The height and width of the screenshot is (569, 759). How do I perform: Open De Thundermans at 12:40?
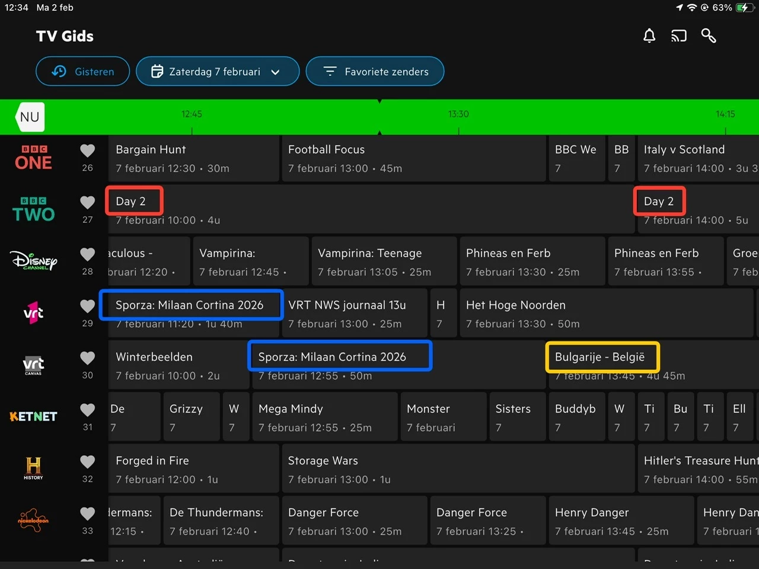(x=221, y=522)
